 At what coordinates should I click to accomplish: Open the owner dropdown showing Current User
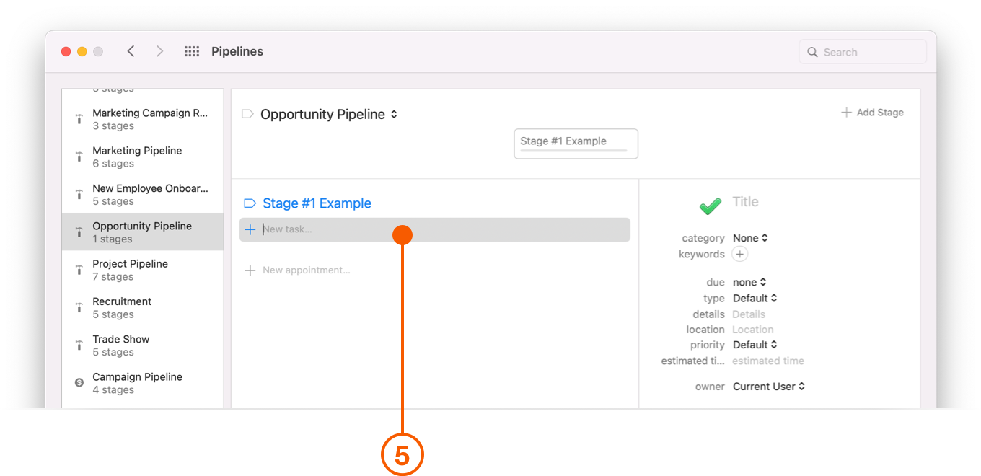click(x=768, y=386)
